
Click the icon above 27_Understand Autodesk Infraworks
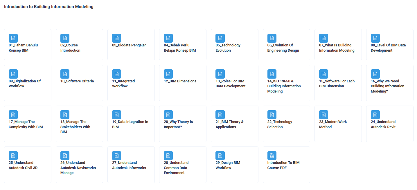pyautogui.click(x=116, y=155)
